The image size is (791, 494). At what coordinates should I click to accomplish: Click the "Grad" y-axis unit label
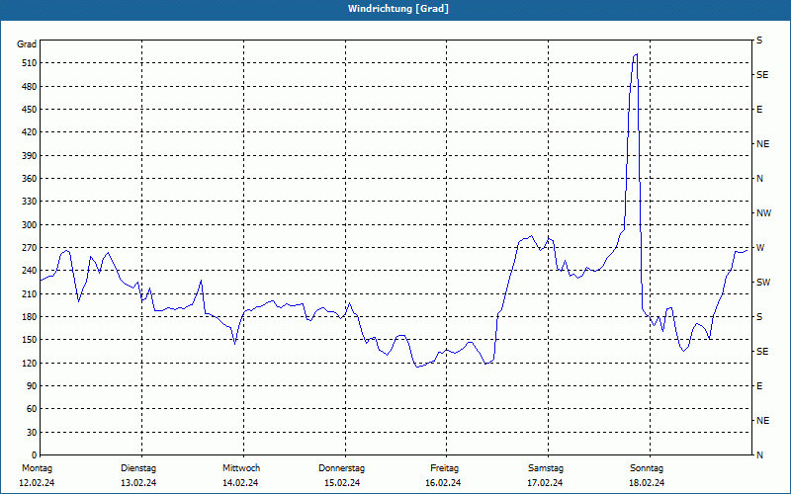27,44
